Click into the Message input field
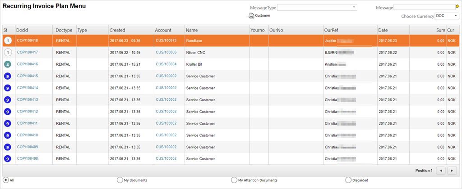This screenshot has width=462, height=189. tap(424, 7)
